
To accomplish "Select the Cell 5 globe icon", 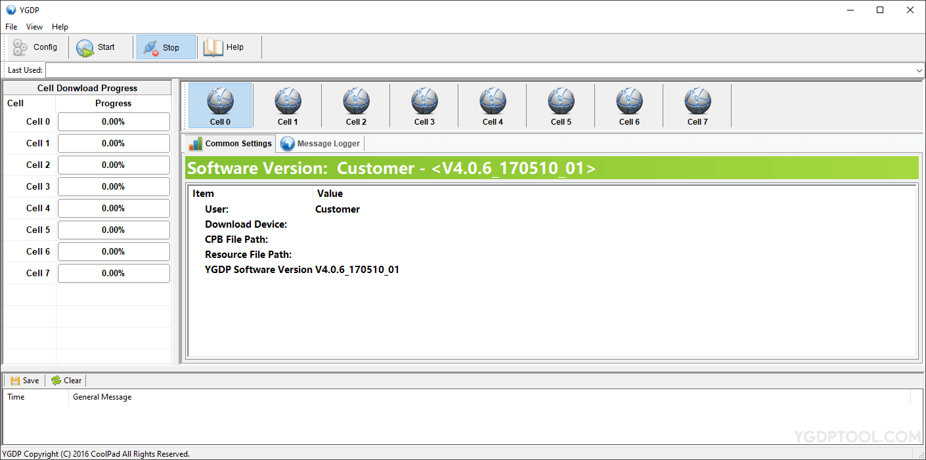I will click(x=561, y=105).
